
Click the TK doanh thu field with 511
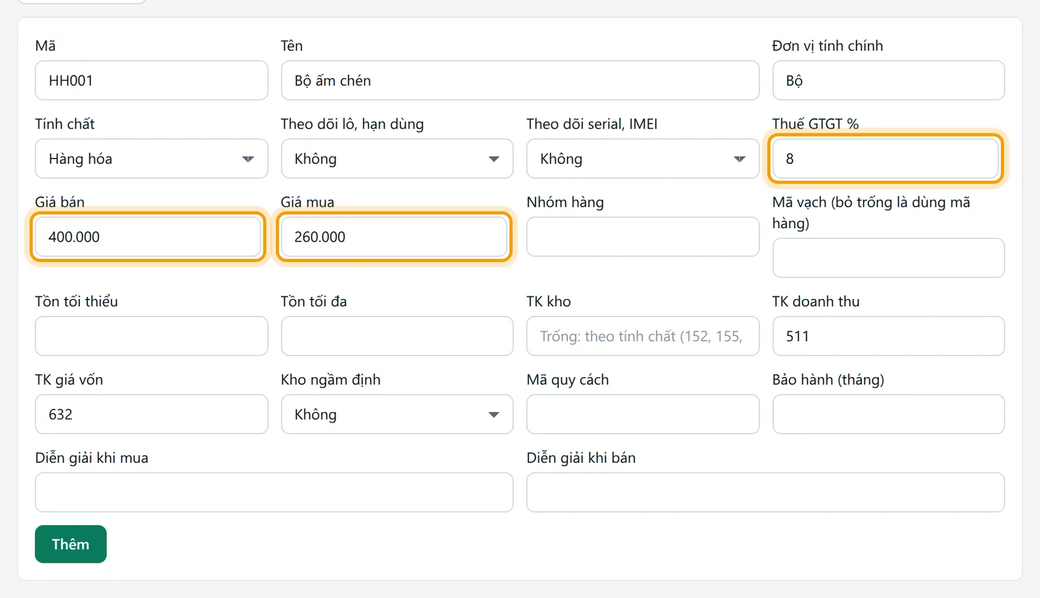[x=889, y=336]
